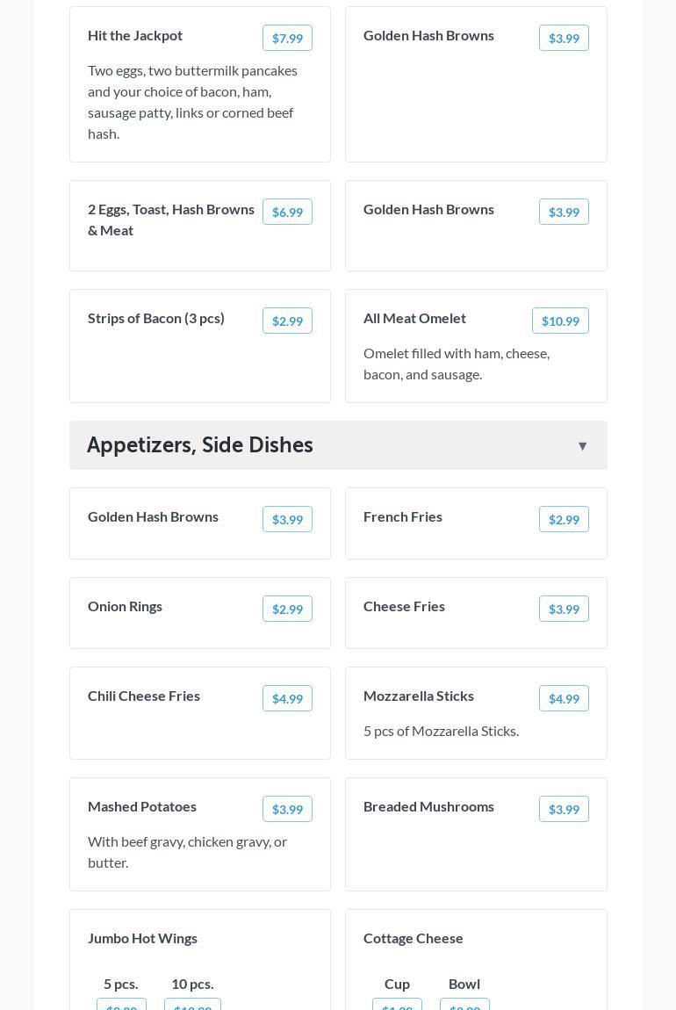Viewport: 676px width, 1010px height.
Task: Choose the Mozzarella Sticks $4.99 price
Action: [564, 698]
